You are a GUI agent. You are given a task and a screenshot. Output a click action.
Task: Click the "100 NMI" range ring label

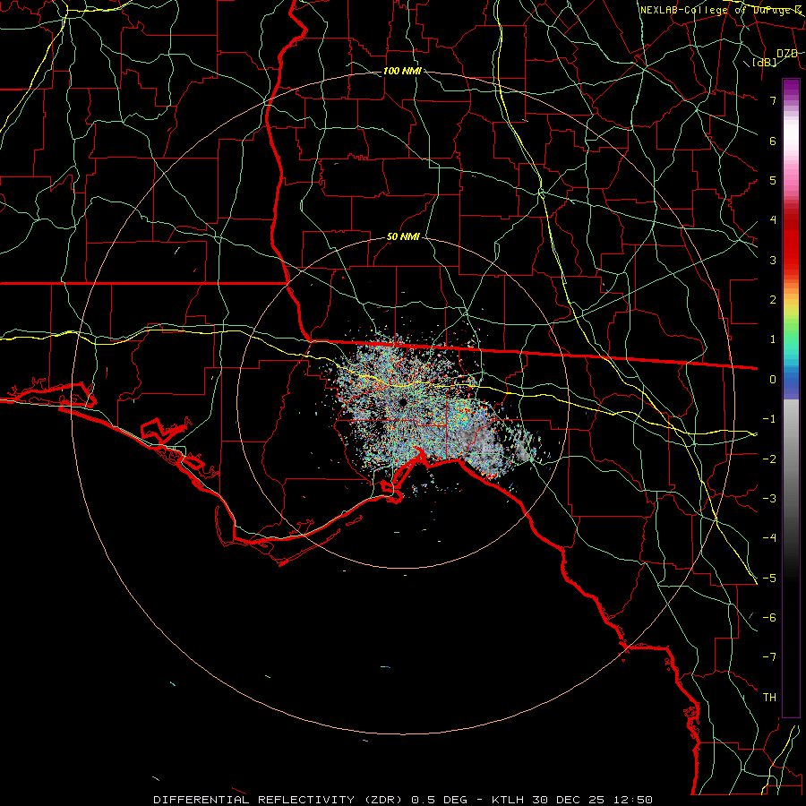point(402,71)
